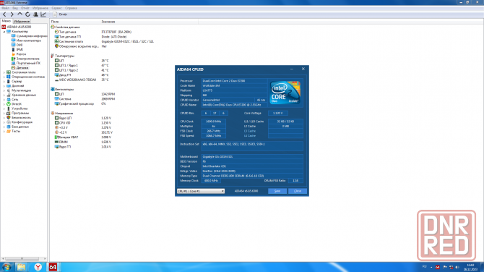Open the Справка menu
484x272 pixels.
click(71, 8)
